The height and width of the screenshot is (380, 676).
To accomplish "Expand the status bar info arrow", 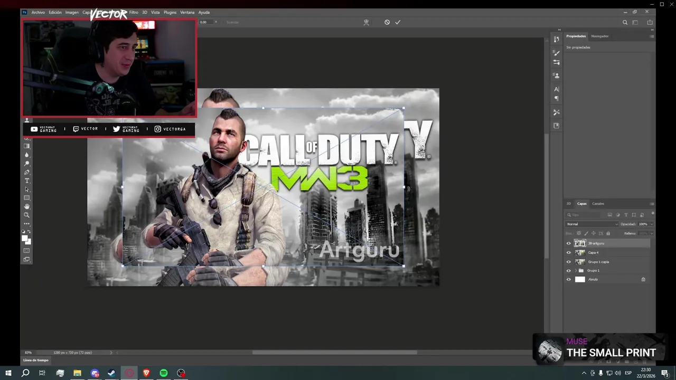I will pos(111,353).
